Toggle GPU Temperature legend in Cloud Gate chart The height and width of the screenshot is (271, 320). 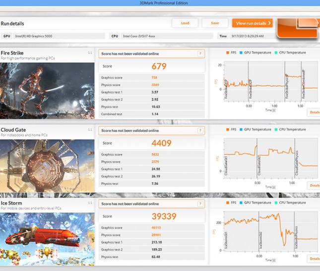pyautogui.click(x=256, y=129)
